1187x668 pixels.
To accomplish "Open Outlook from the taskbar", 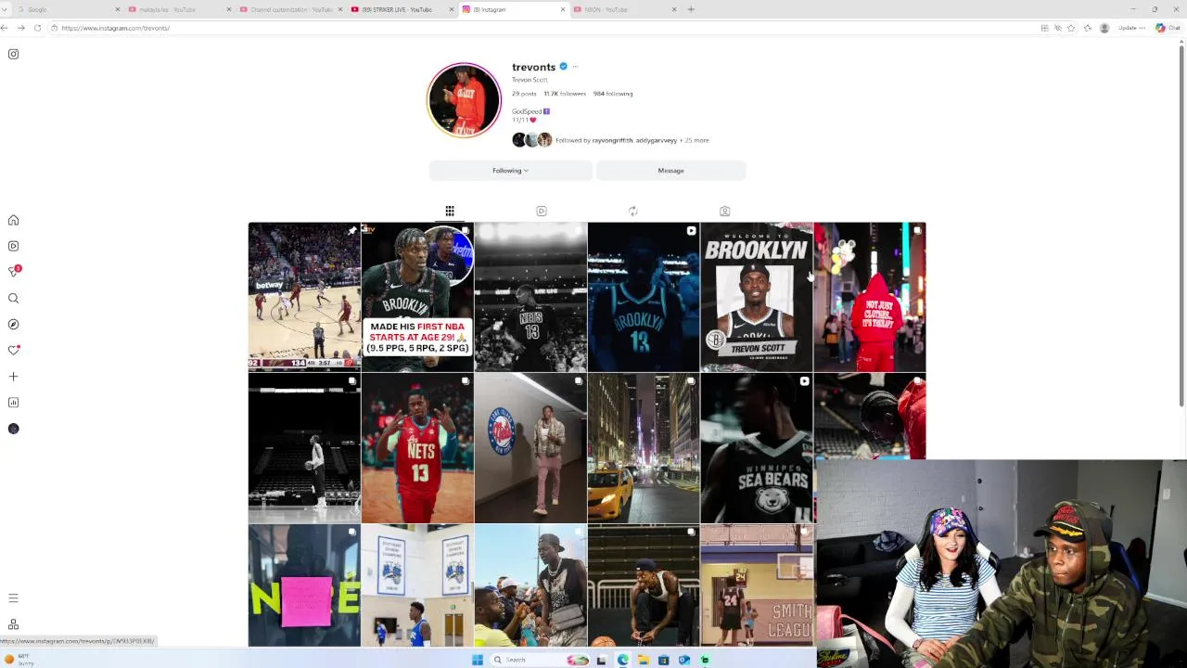I will [x=684, y=660].
